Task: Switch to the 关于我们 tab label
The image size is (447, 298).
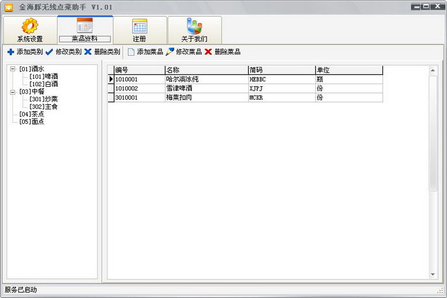Action: point(194,39)
